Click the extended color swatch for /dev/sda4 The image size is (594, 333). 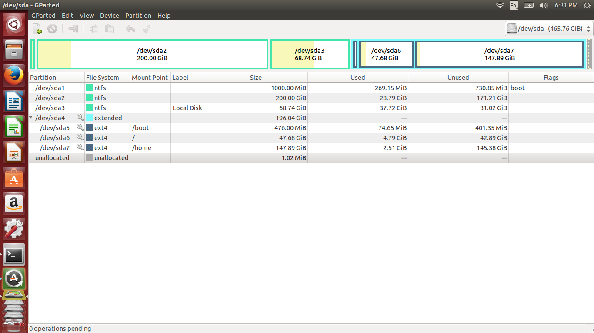[89, 118]
